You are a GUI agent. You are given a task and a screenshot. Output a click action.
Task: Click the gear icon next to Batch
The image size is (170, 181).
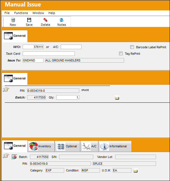coord(14,157)
